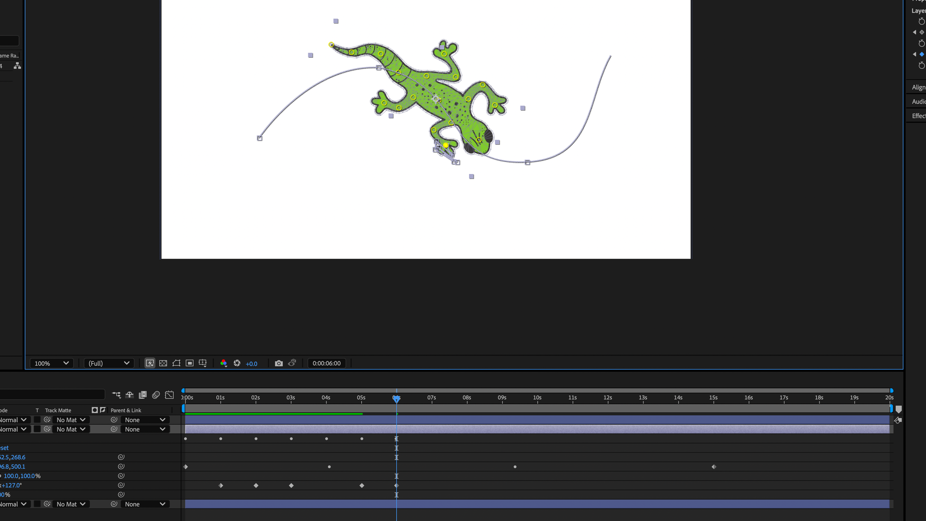Take a snapshot with camera icon

(279, 363)
